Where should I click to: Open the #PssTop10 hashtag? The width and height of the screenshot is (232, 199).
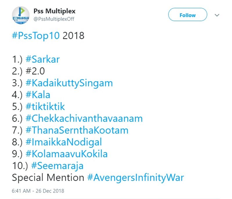coord(36,36)
